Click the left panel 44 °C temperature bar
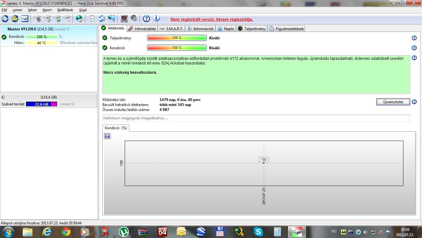Image resolution: width=422 pixels, height=238 pixels. click(42, 43)
